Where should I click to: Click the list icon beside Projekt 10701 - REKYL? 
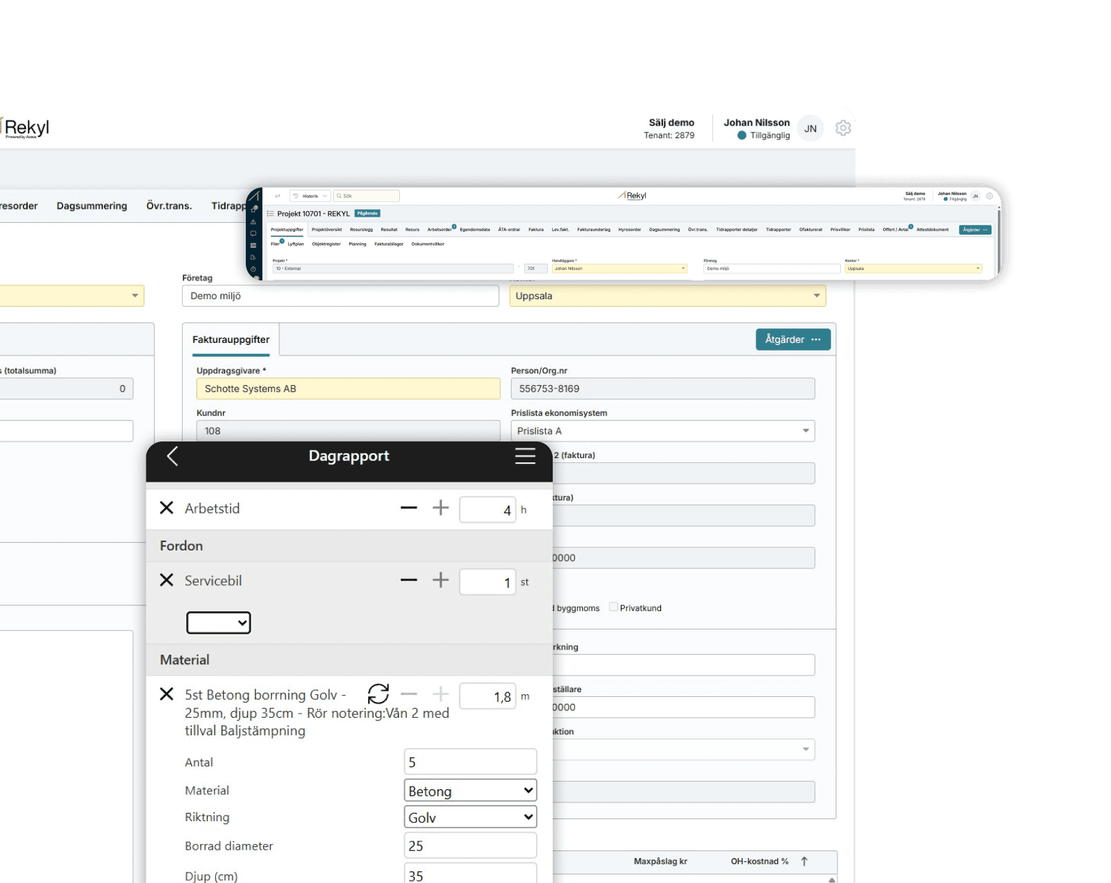pos(271,214)
